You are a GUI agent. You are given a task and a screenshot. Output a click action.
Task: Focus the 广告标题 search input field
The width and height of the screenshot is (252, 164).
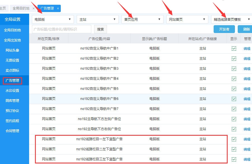62,29
